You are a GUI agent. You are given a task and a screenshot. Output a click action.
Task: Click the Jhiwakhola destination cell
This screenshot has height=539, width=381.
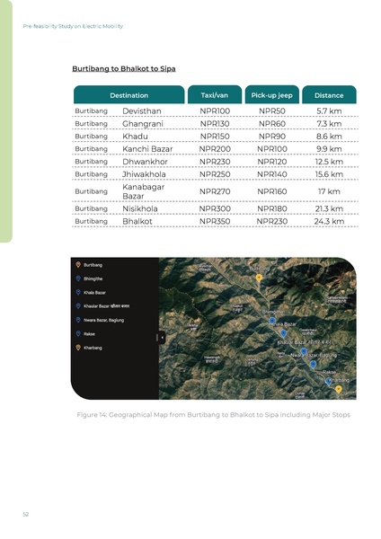pos(144,174)
